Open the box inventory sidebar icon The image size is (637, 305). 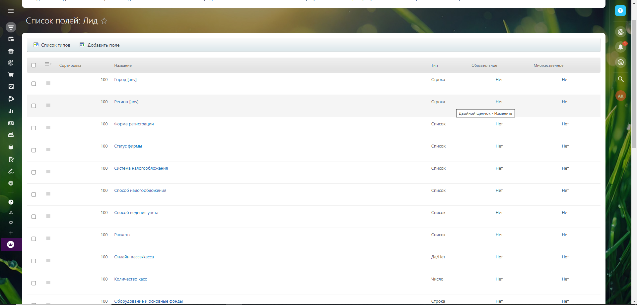point(11,147)
